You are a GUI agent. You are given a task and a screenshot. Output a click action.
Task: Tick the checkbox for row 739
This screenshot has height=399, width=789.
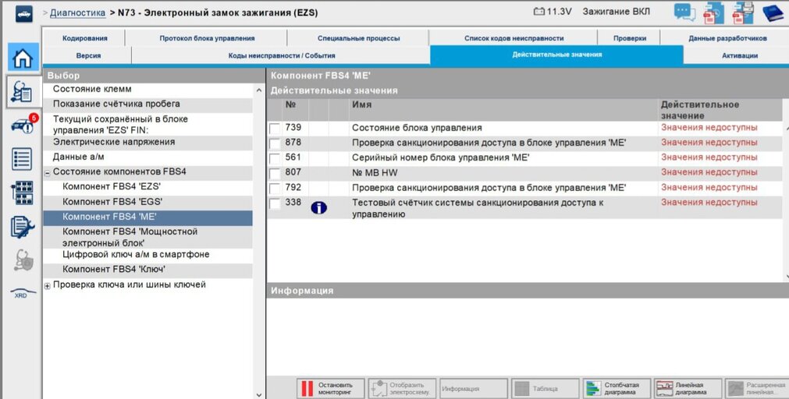point(274,129)
